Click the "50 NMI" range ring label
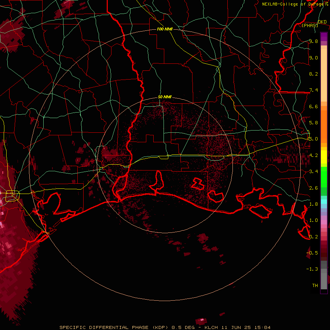Image resolution: width=330 pixels, height=330 pixels. pyautogui.click(x=165, y=97)
